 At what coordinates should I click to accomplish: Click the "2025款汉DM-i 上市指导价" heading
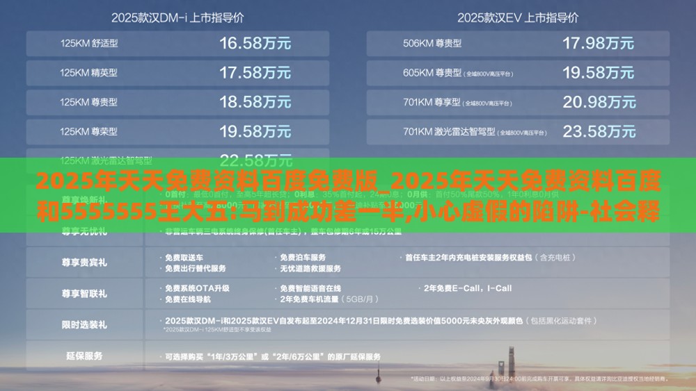click(177, 18)
